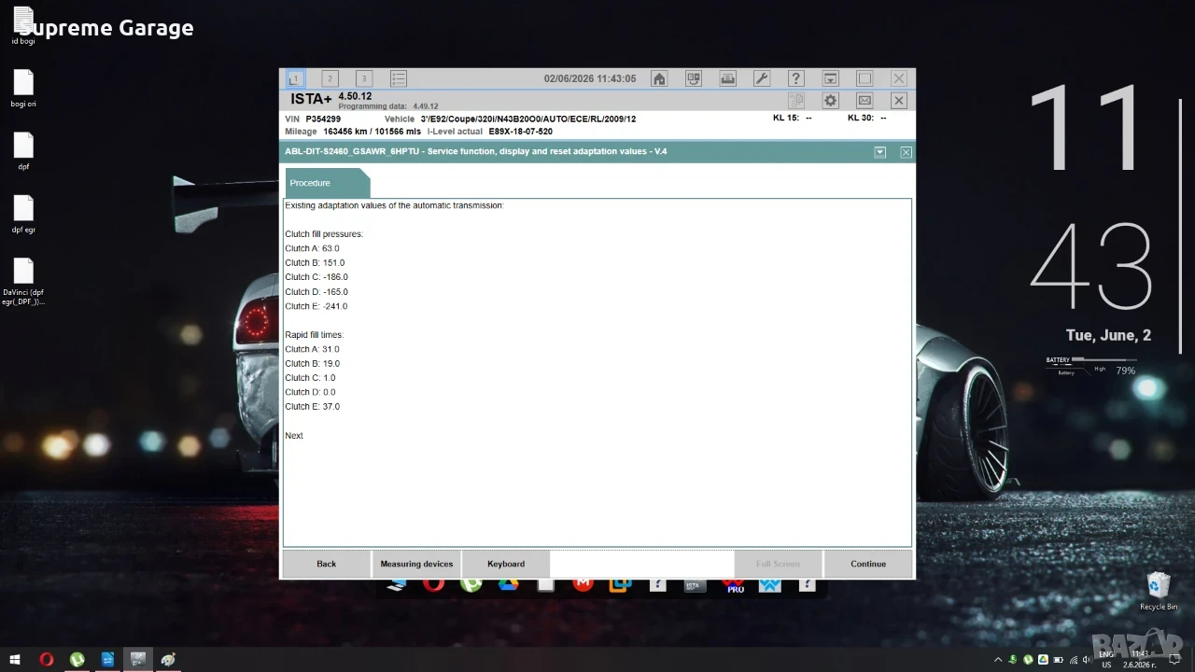Click the print icon in ISTA toolbar
Image resolution: width=1195 pixels, height=672 pixels.
click(x=728, y=78)
